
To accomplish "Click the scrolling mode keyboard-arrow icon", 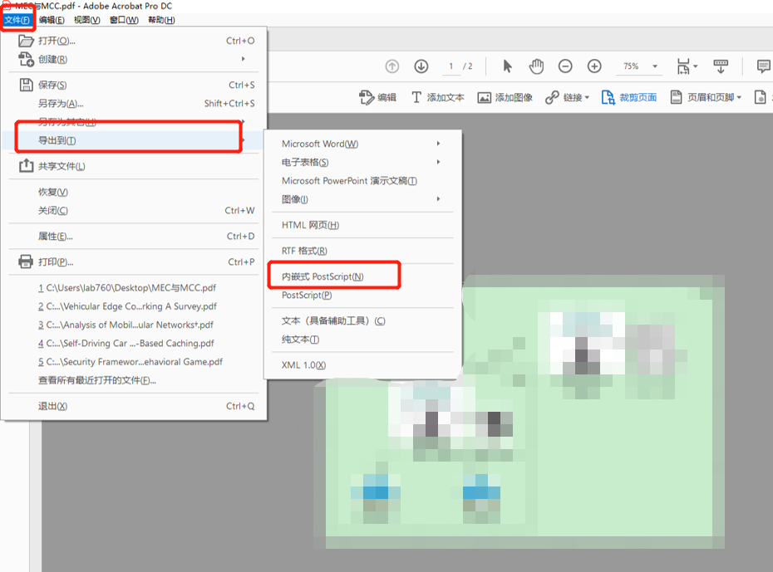I will pos(721,66).
